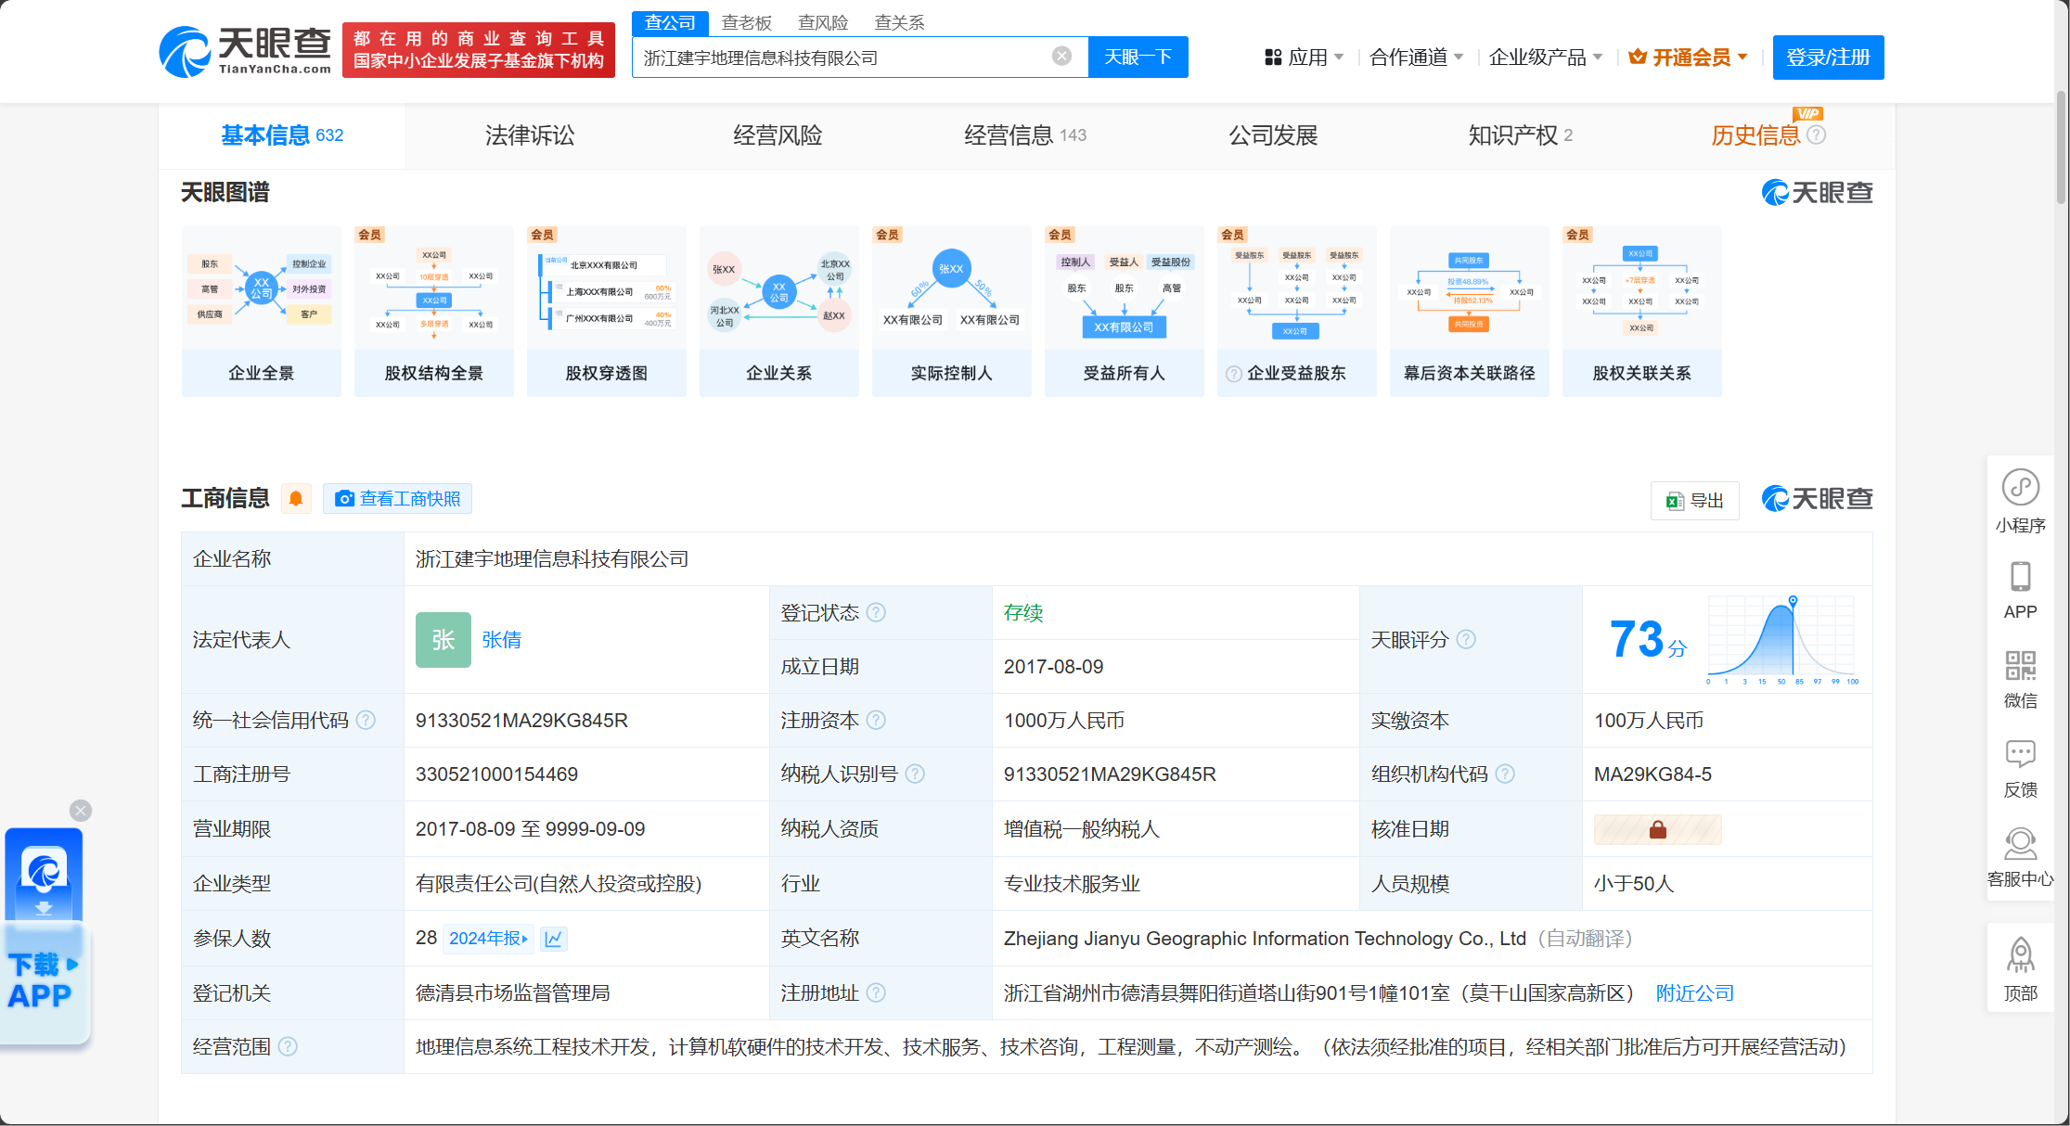Open the 基本信息 tab
This screenshot has height=1126, width=2070.
[x=282, y=135]
